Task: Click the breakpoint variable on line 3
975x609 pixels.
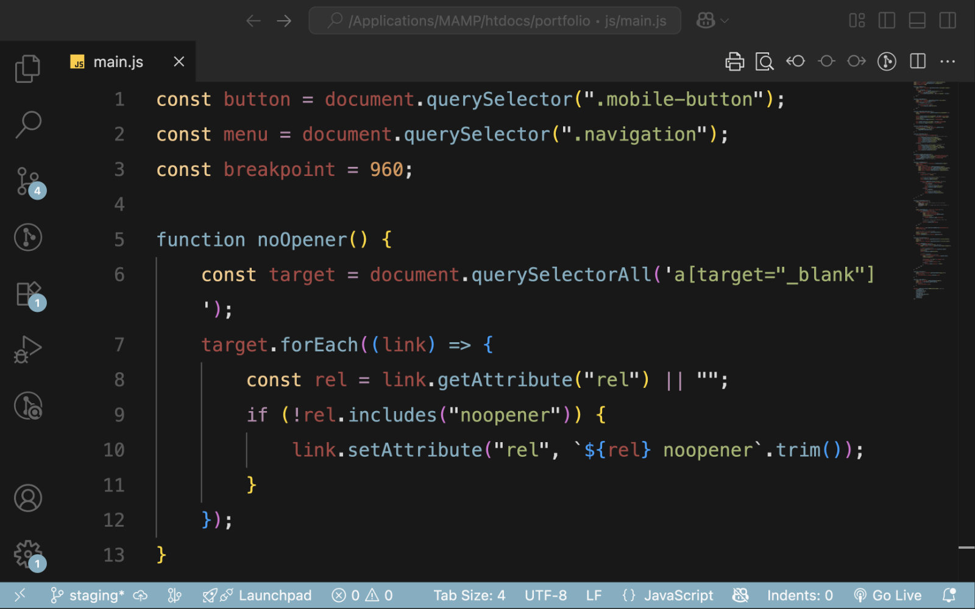Action: [279, 169]
